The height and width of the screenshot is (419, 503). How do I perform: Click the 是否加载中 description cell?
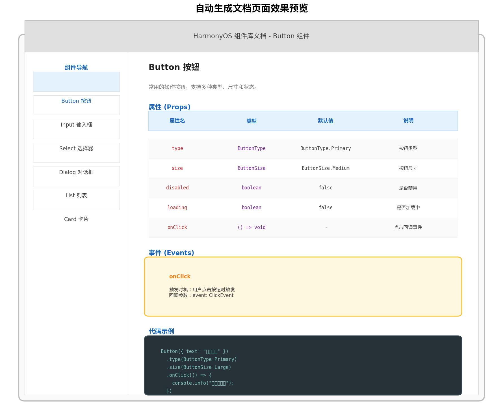point(408,208)
